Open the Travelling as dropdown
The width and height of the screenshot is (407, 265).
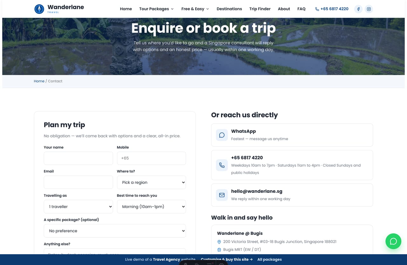(x=78, y=206)
